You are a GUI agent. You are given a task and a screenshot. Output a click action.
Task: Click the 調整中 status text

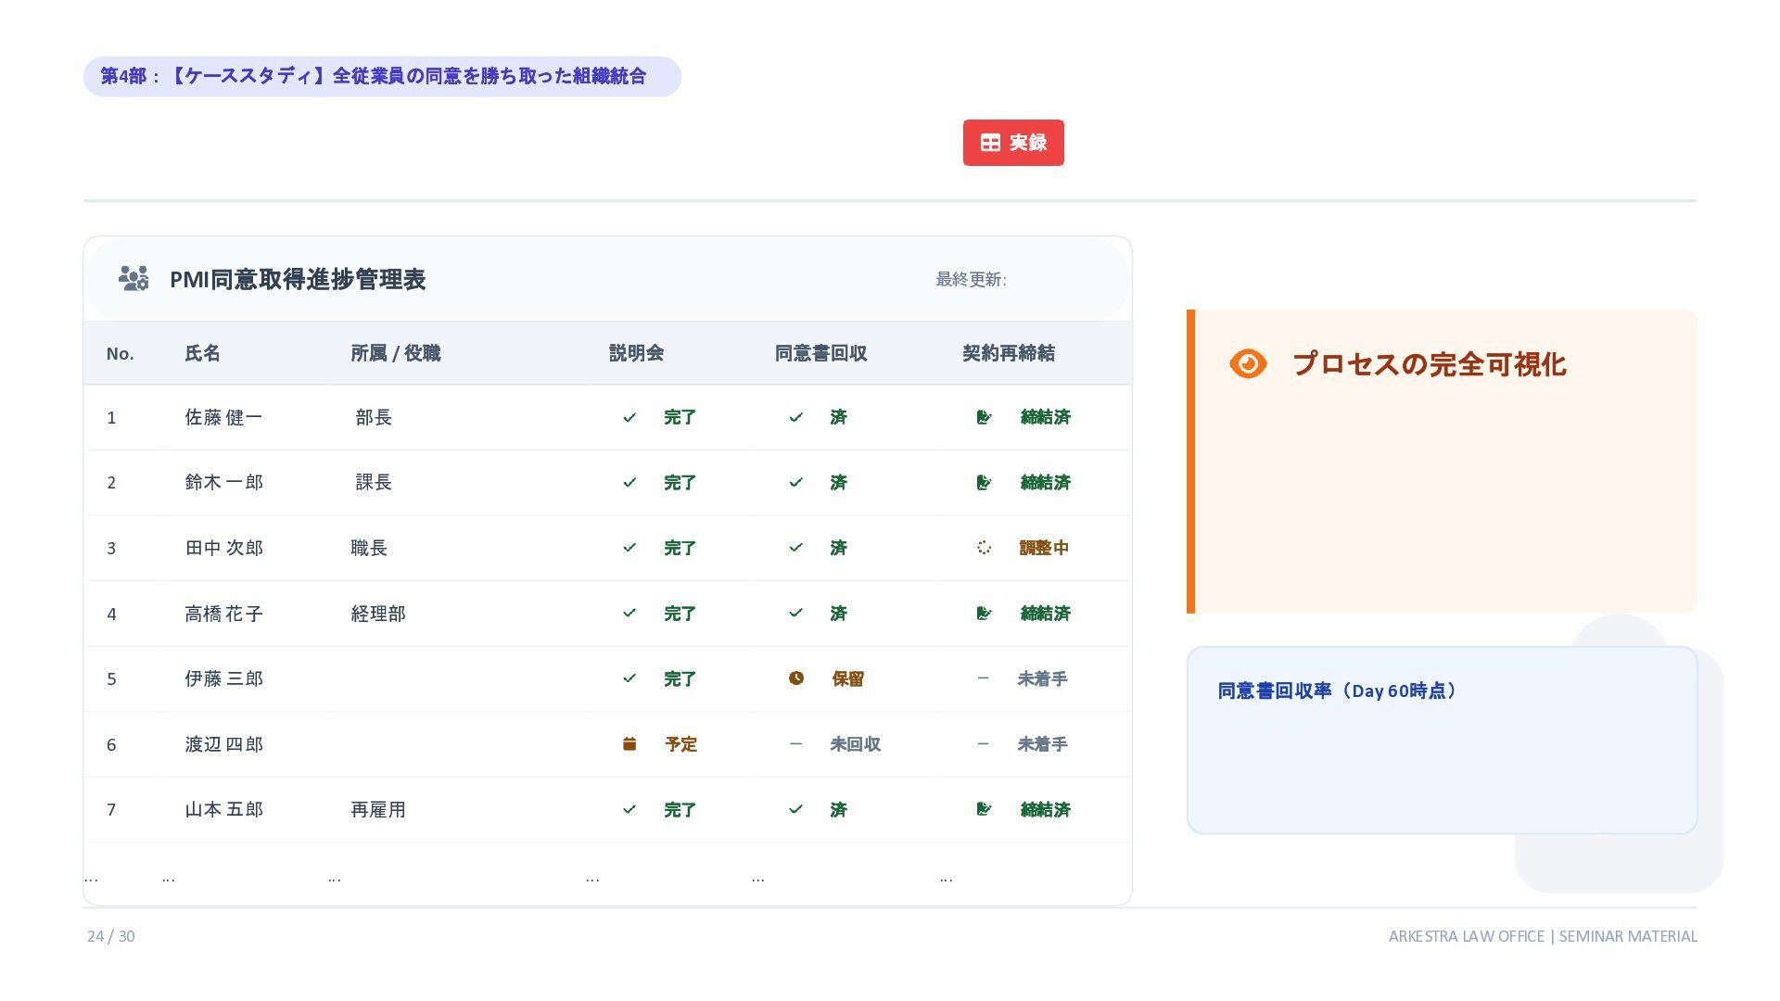pos(1044,548)
